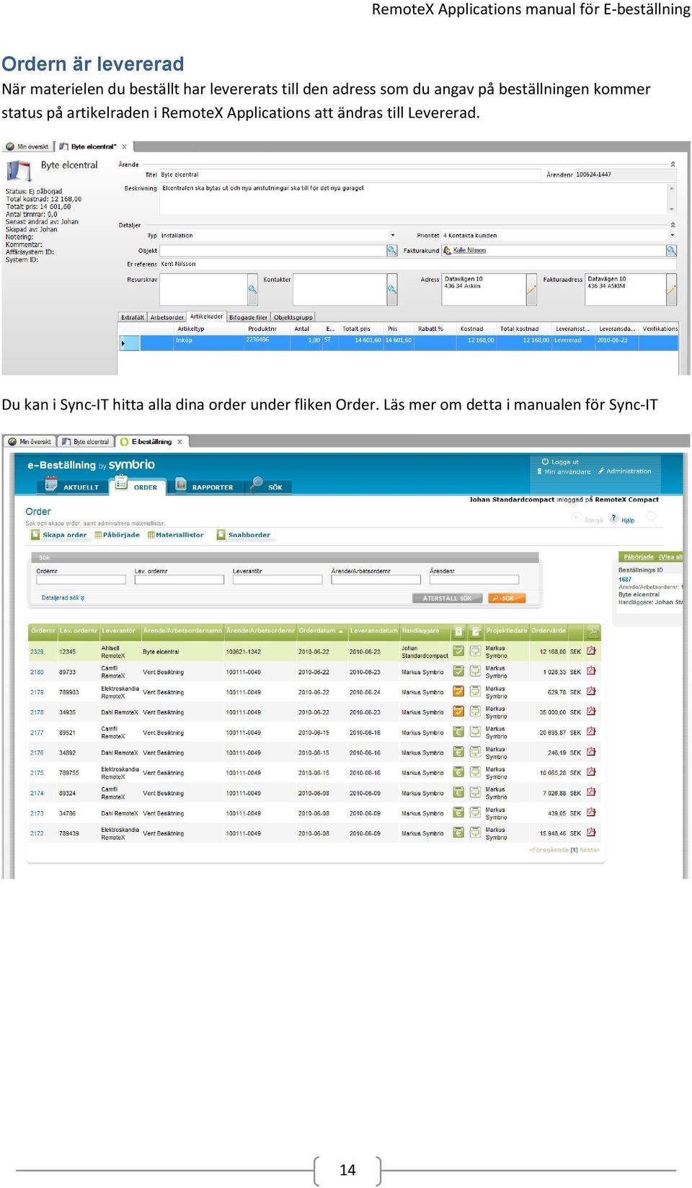Viewport: 692px width, 1188px height.
Task: Click beställnings ID 1687 link
Action: coord(625,580)
